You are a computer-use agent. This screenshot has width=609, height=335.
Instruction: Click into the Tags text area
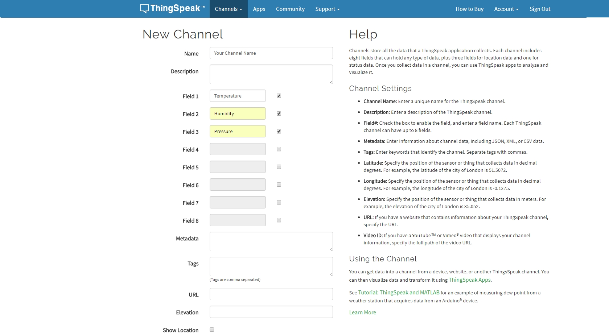click(271, 266)
